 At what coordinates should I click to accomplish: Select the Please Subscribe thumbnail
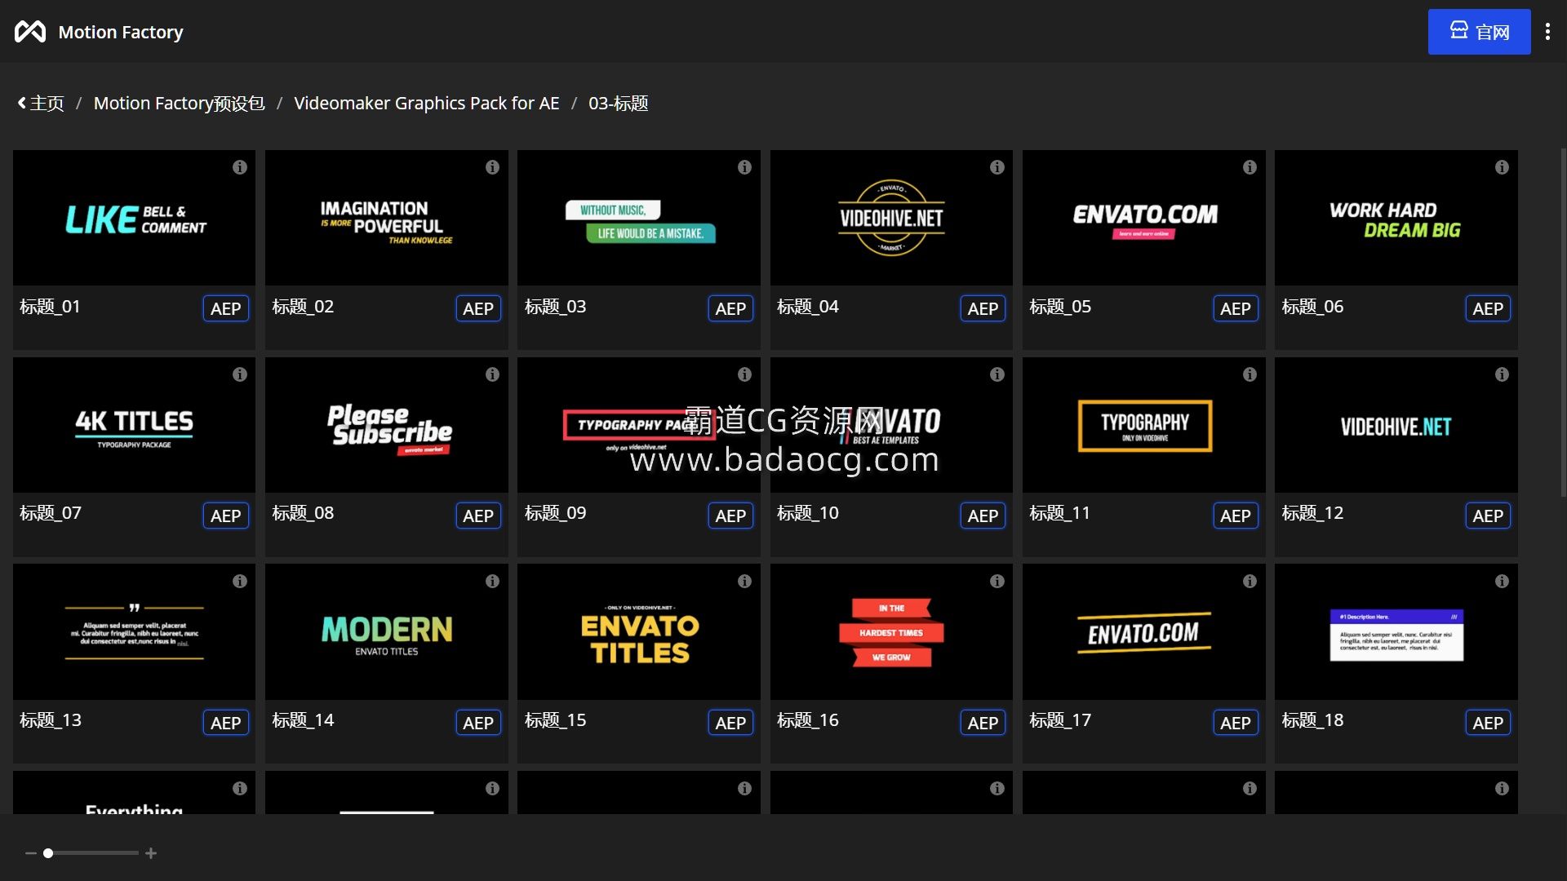click(x=387, y=425)
